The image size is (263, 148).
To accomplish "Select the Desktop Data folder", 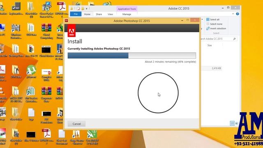I will point(16,50).
